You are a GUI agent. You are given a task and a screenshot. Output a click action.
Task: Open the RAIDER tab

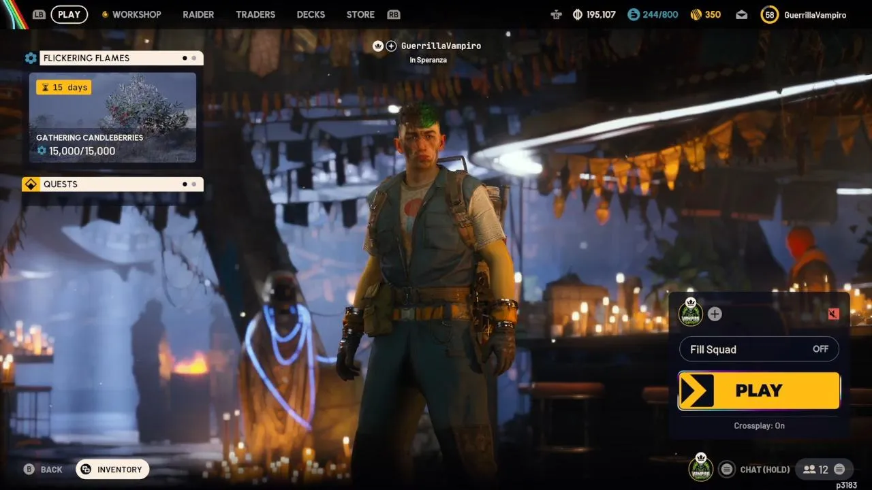pyautogui.click(x=198, y=14)
